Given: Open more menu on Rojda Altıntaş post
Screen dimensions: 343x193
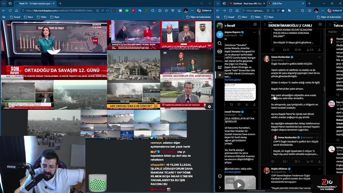Looking at the screenshot, I should pos(319,169).
